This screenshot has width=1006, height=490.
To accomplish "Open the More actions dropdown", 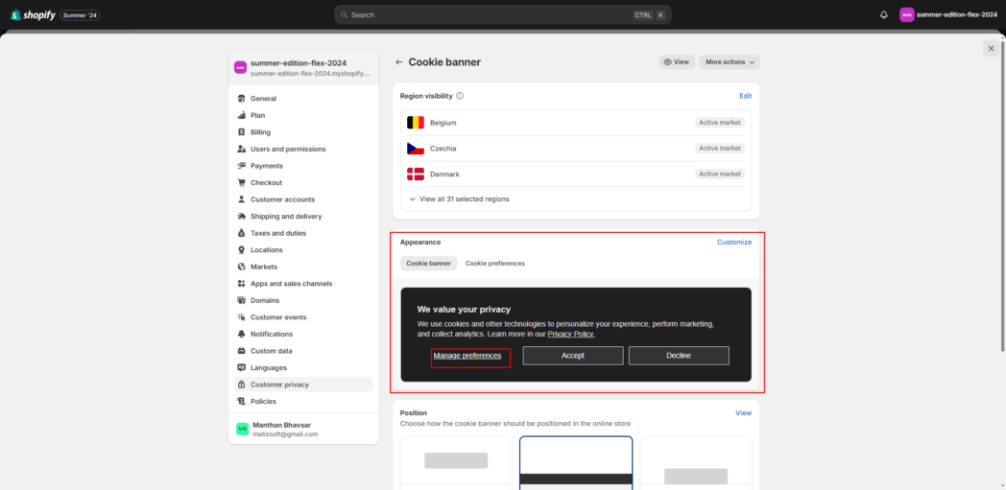I will 730,62.
